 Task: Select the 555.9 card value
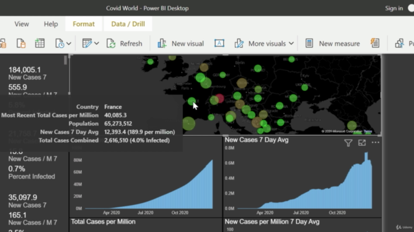pyautogui.click(x=17, y=88)
